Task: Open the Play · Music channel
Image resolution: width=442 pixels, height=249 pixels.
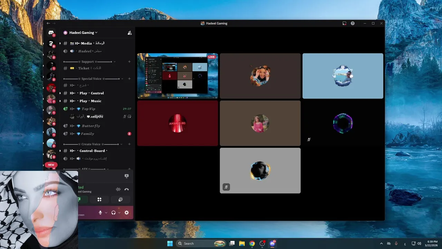Action: click(97, 101)
